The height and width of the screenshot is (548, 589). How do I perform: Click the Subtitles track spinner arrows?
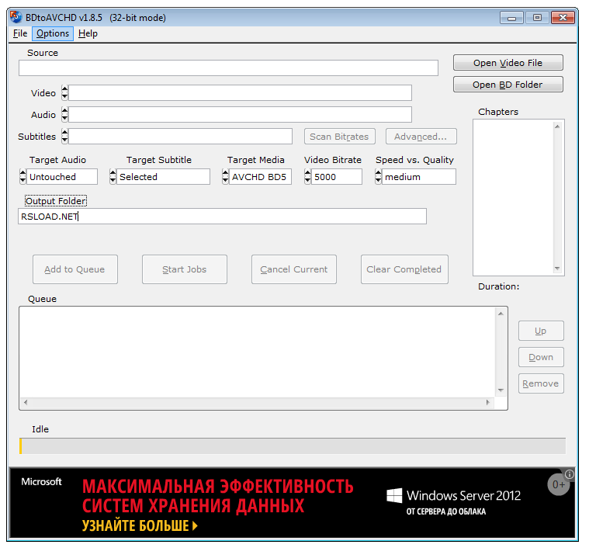pyautogui.click(x=64, y=136)
